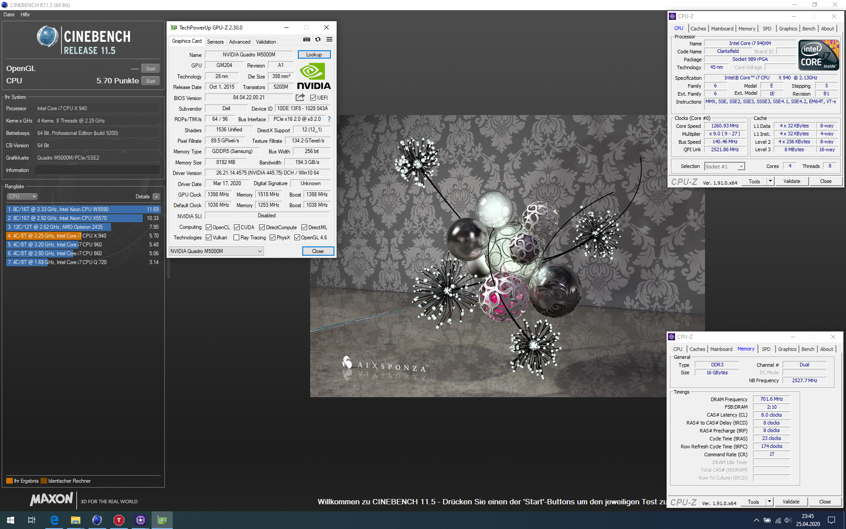Toggle the UEFI checkbox
846x529 pixels.
pos(313,98)
